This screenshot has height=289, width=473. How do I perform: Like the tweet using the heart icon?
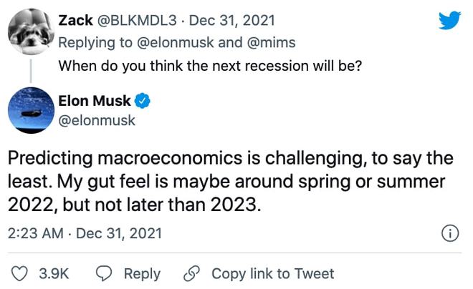pyautogui.click(x=21, y=273)
